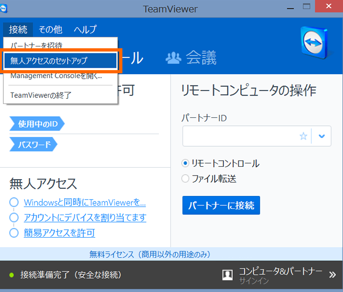The width and height of the screenshot is (343, 292).
Task: Click the meeting people icon
Action: point(173,58)
